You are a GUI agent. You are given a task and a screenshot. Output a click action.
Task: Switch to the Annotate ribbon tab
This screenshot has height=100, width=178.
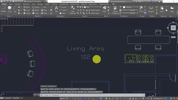pyautogui.click(x=18, y=4)
